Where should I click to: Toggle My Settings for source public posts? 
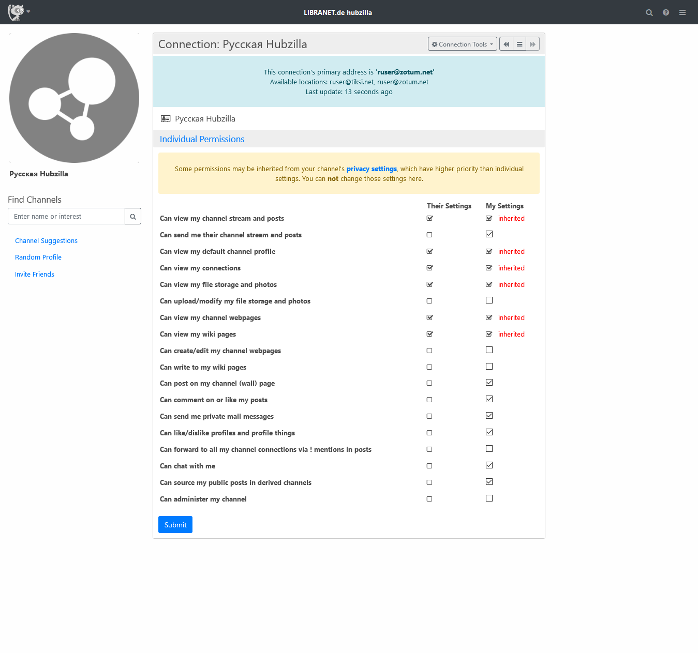pos(489,482)
